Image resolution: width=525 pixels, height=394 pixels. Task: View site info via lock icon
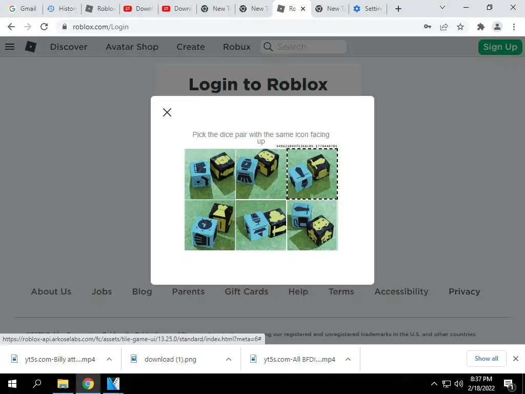point(65,27)
